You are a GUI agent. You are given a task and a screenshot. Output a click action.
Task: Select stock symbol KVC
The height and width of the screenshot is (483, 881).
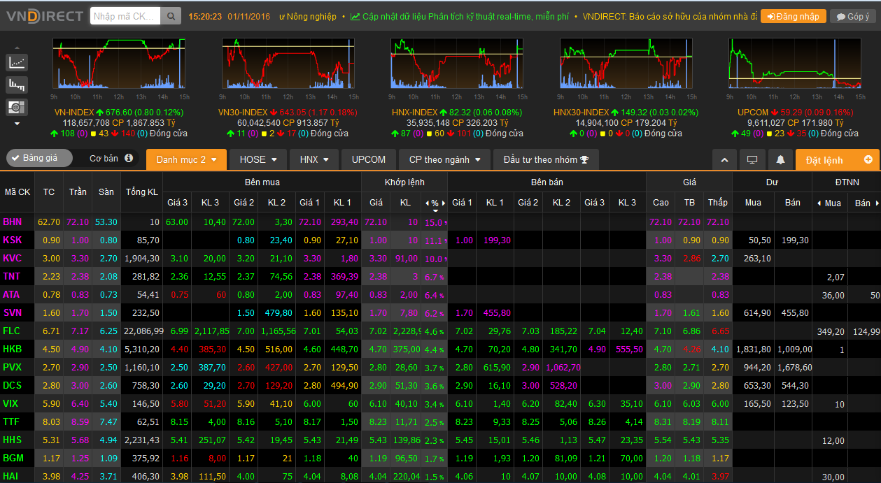tap(12, 258)
